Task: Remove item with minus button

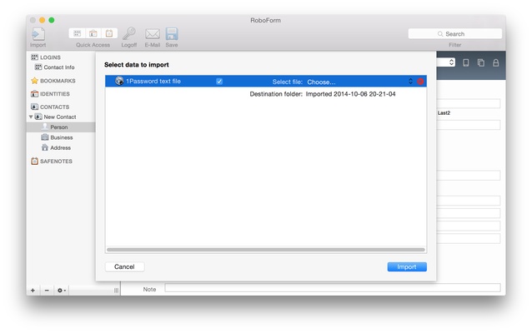Action: tap(47, 291)
